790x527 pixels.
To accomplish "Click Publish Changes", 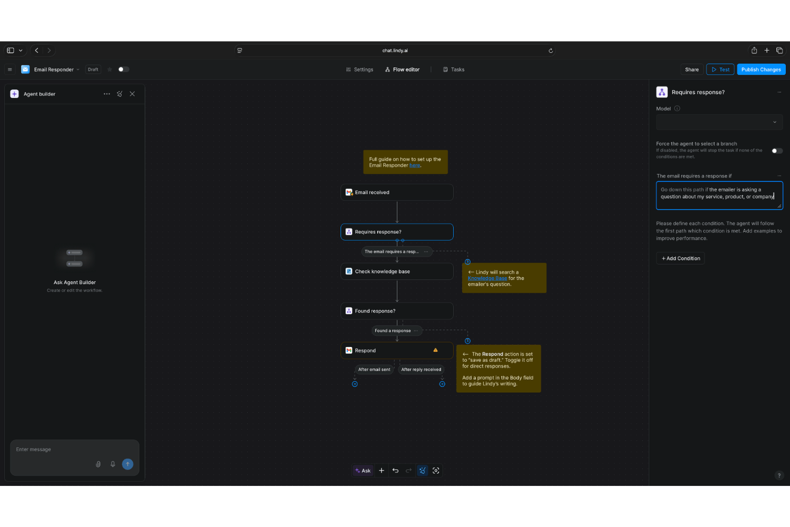I will pos(761,69).
